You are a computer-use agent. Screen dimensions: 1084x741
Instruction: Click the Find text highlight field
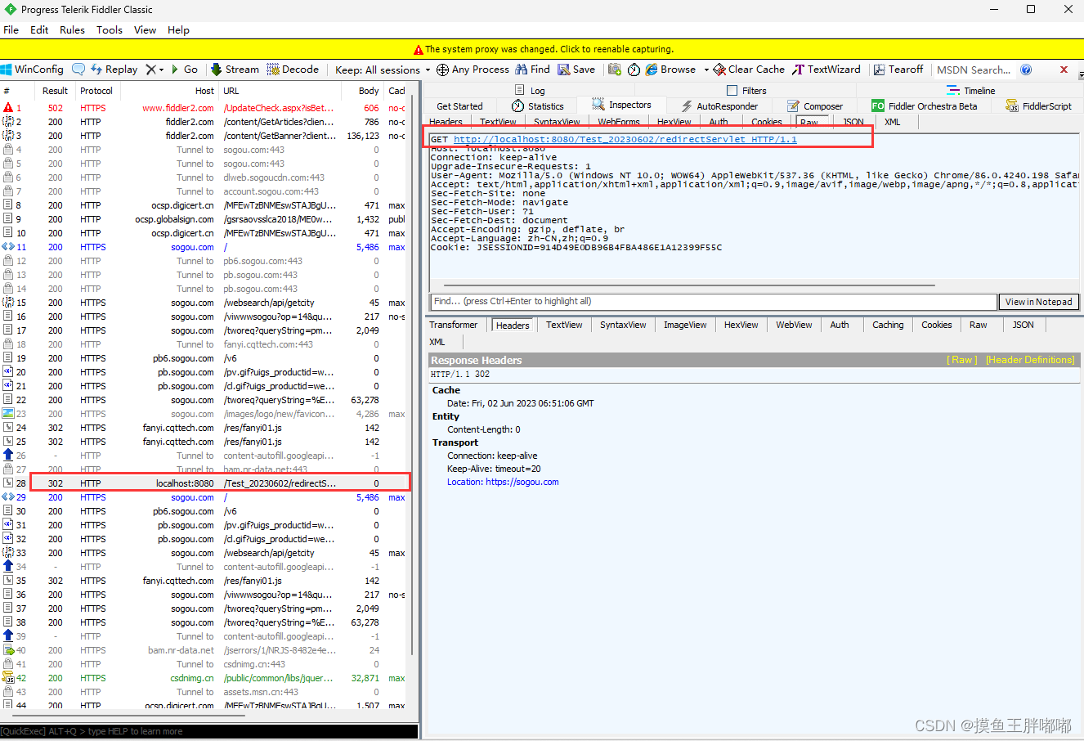click(714, 301)
